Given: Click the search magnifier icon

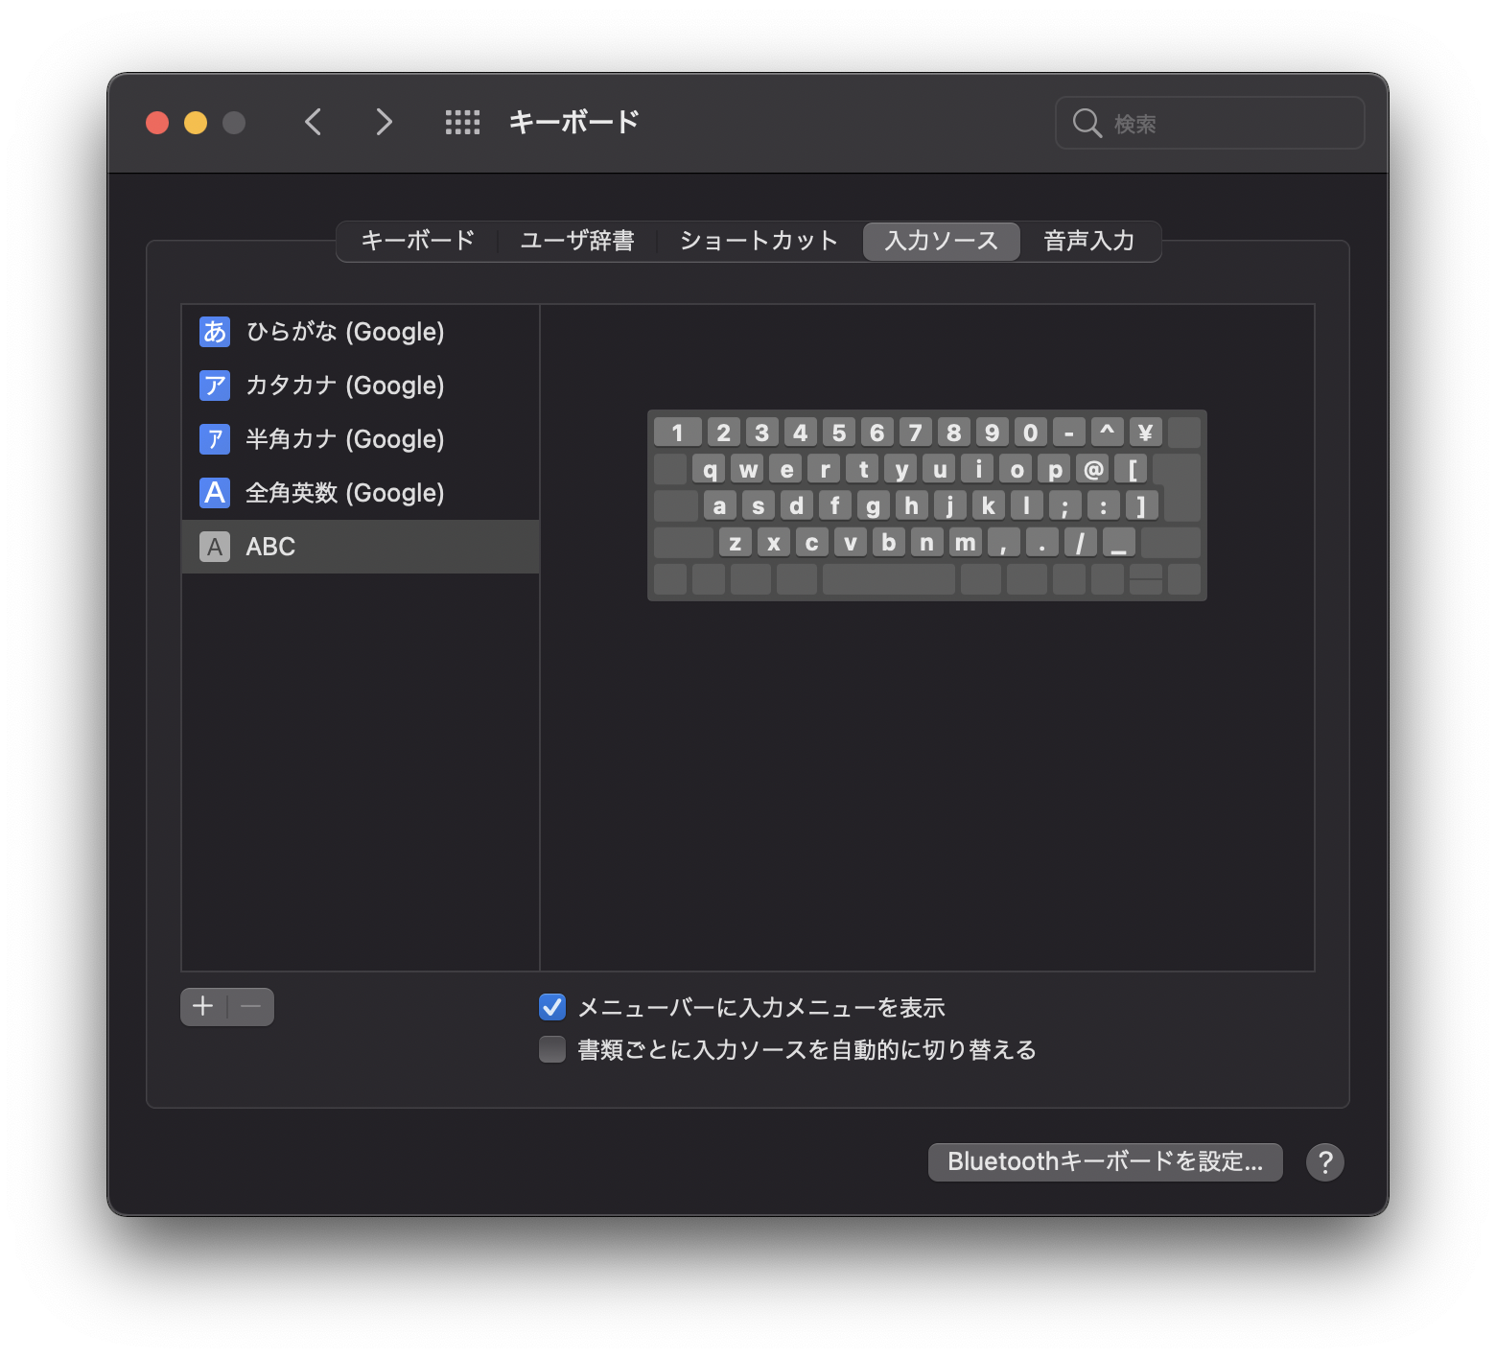Looking at the screenshot, I should 1087,122.
